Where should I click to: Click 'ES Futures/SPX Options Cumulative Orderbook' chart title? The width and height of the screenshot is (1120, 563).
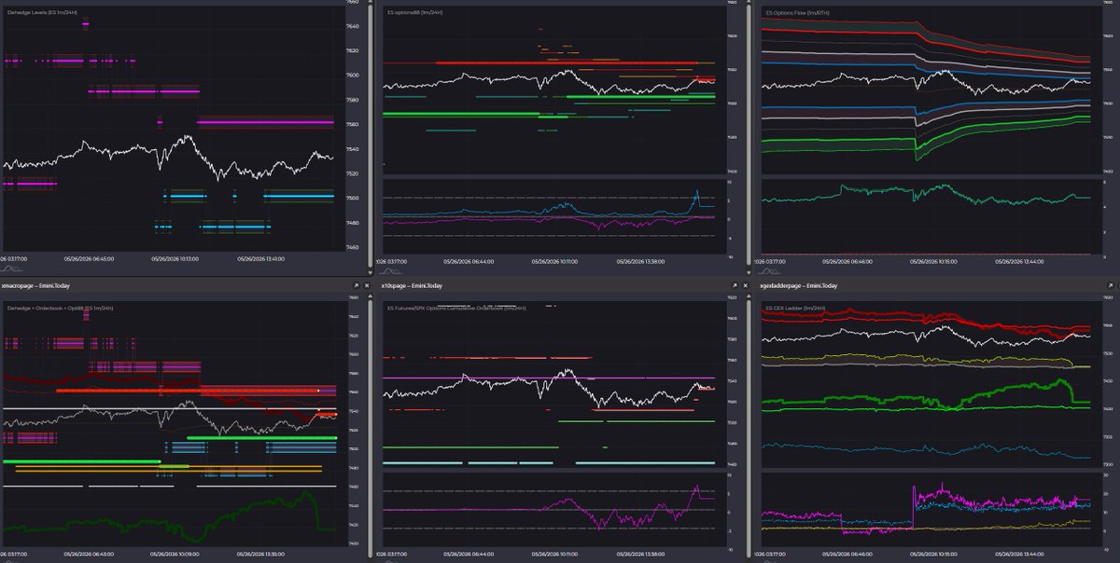click(458, 307)
